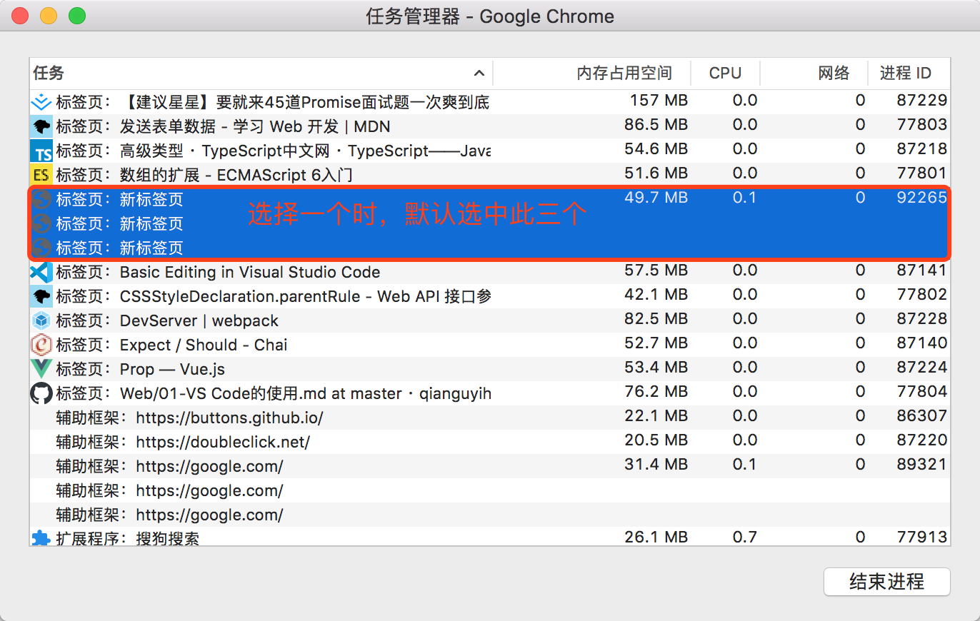Close the task manager window
The height and width of the screenshot is (621, 980).
(21, 16)
